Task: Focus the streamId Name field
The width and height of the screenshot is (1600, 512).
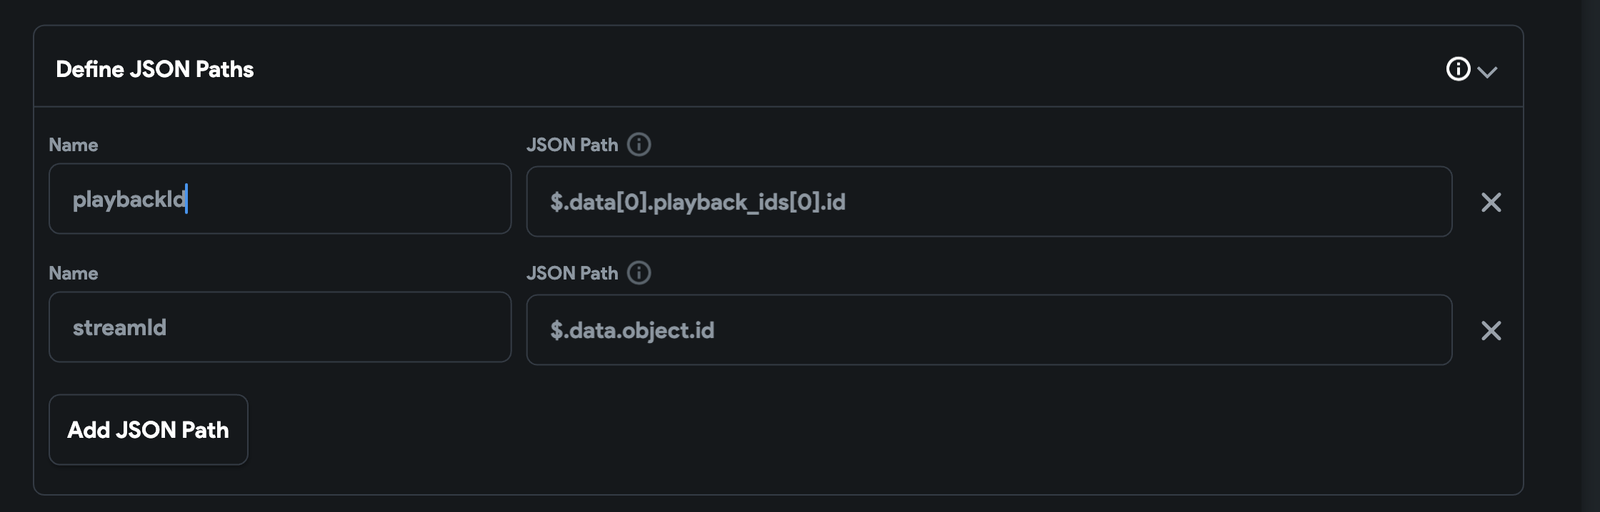Action: (x=280, y=327)
